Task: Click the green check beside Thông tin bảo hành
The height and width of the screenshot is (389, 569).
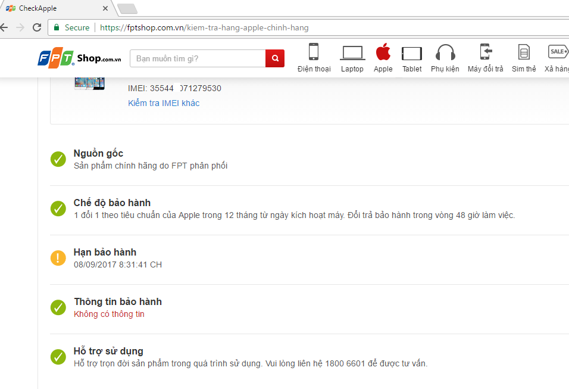Action: [x=58, y=307]
